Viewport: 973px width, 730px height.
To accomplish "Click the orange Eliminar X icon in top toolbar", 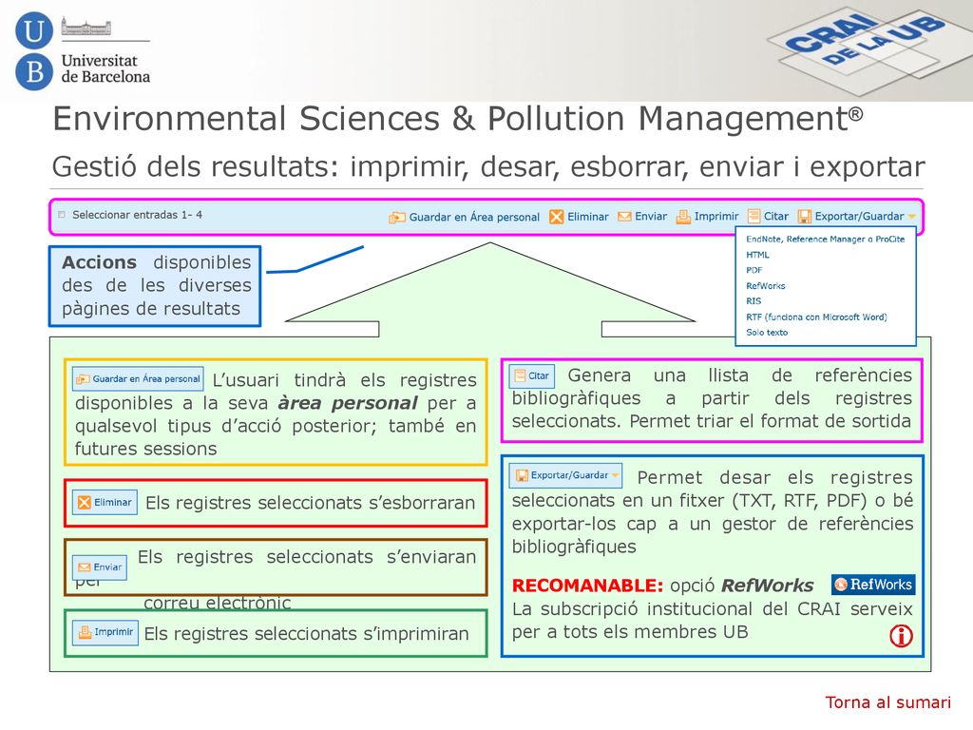I will point(557,217).
